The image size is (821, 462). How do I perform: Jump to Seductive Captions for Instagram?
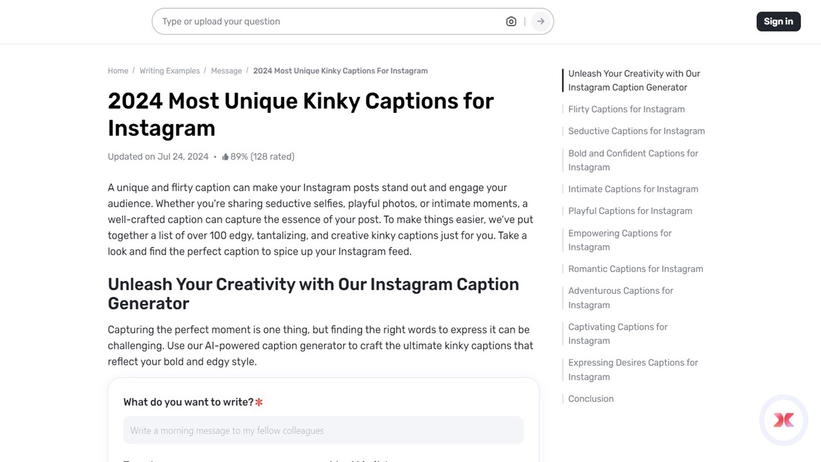[x=636, y=131]
